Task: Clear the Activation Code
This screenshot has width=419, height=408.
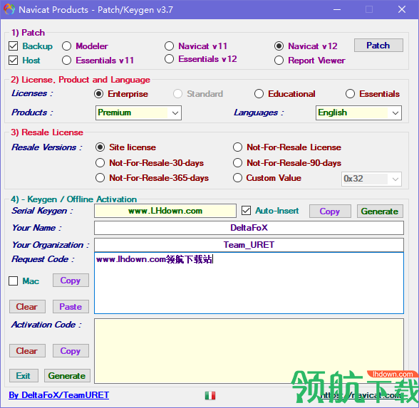Action: [27, 351]
